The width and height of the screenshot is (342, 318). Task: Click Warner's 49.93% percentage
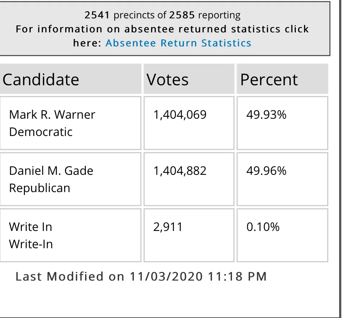coord(266,115)
